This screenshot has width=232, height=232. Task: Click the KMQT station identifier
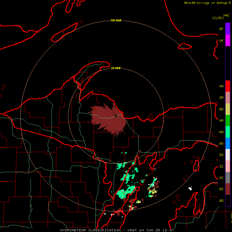point(132,230)
